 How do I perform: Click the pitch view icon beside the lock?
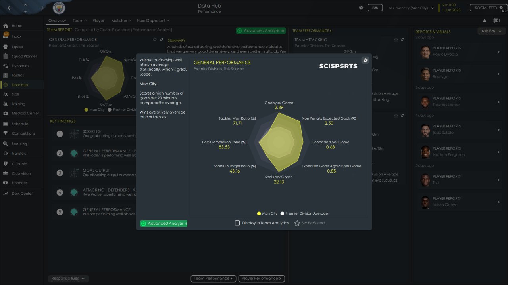pyautogui.click(x=496, y=21)
